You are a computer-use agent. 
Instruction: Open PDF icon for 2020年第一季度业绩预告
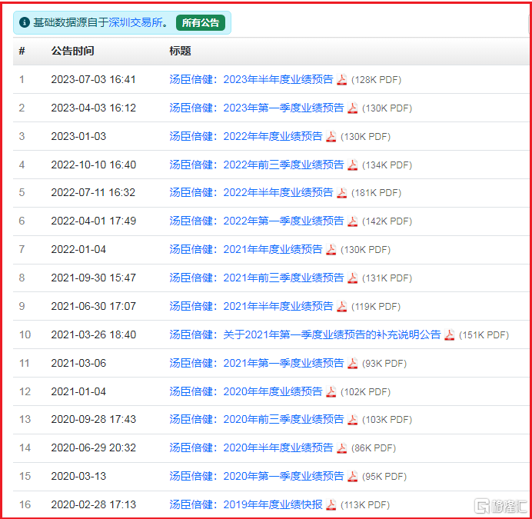353,477
